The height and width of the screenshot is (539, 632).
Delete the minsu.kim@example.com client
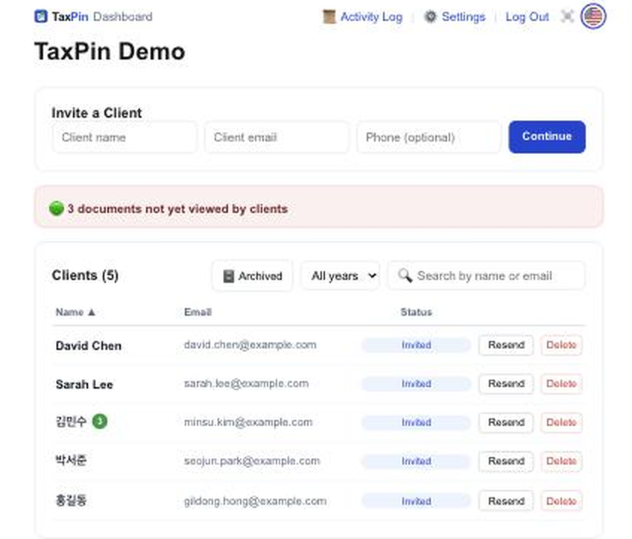(561, 422)
